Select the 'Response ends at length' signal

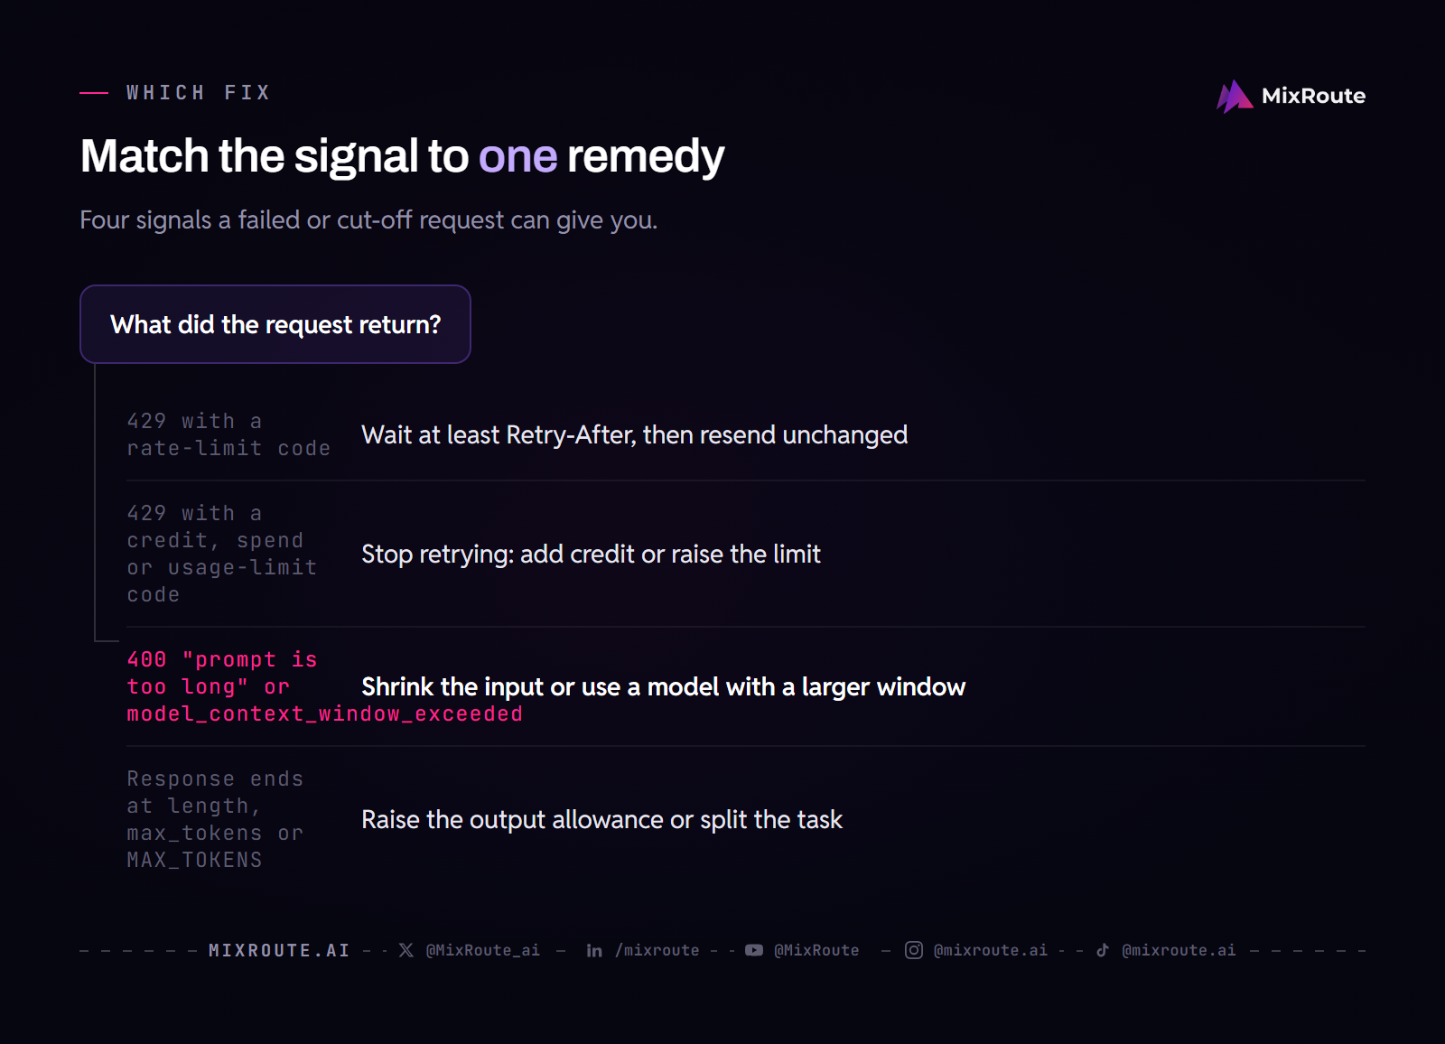coord(215,819)
